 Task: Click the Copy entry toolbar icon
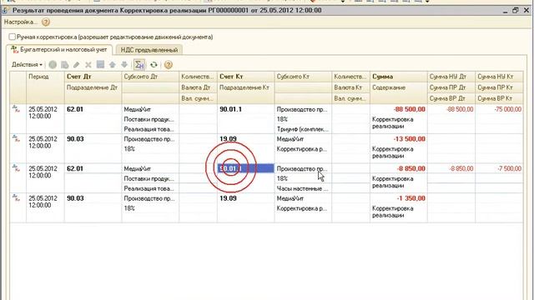(x=65, y=65)
